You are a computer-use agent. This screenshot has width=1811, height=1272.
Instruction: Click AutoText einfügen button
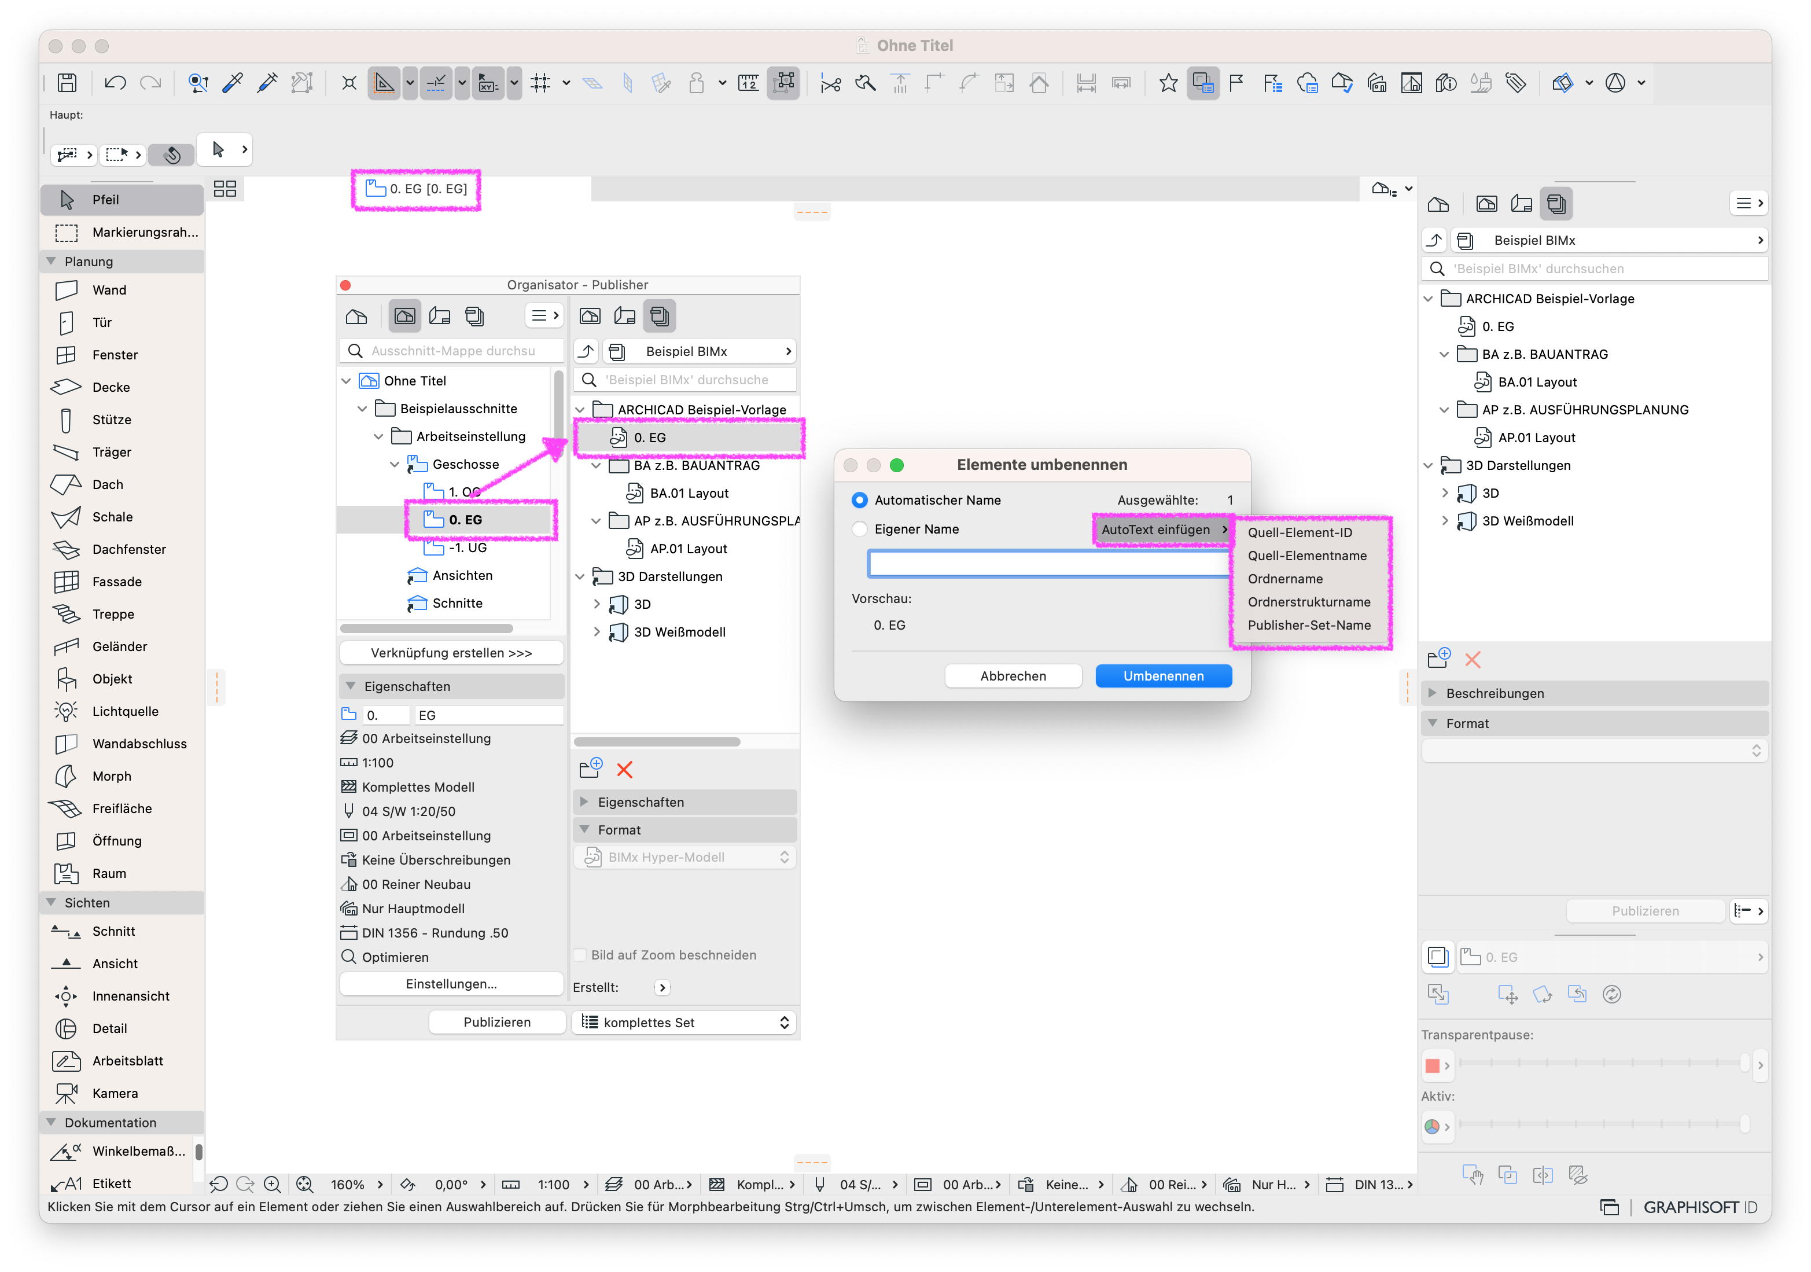tap(1164, 530)
